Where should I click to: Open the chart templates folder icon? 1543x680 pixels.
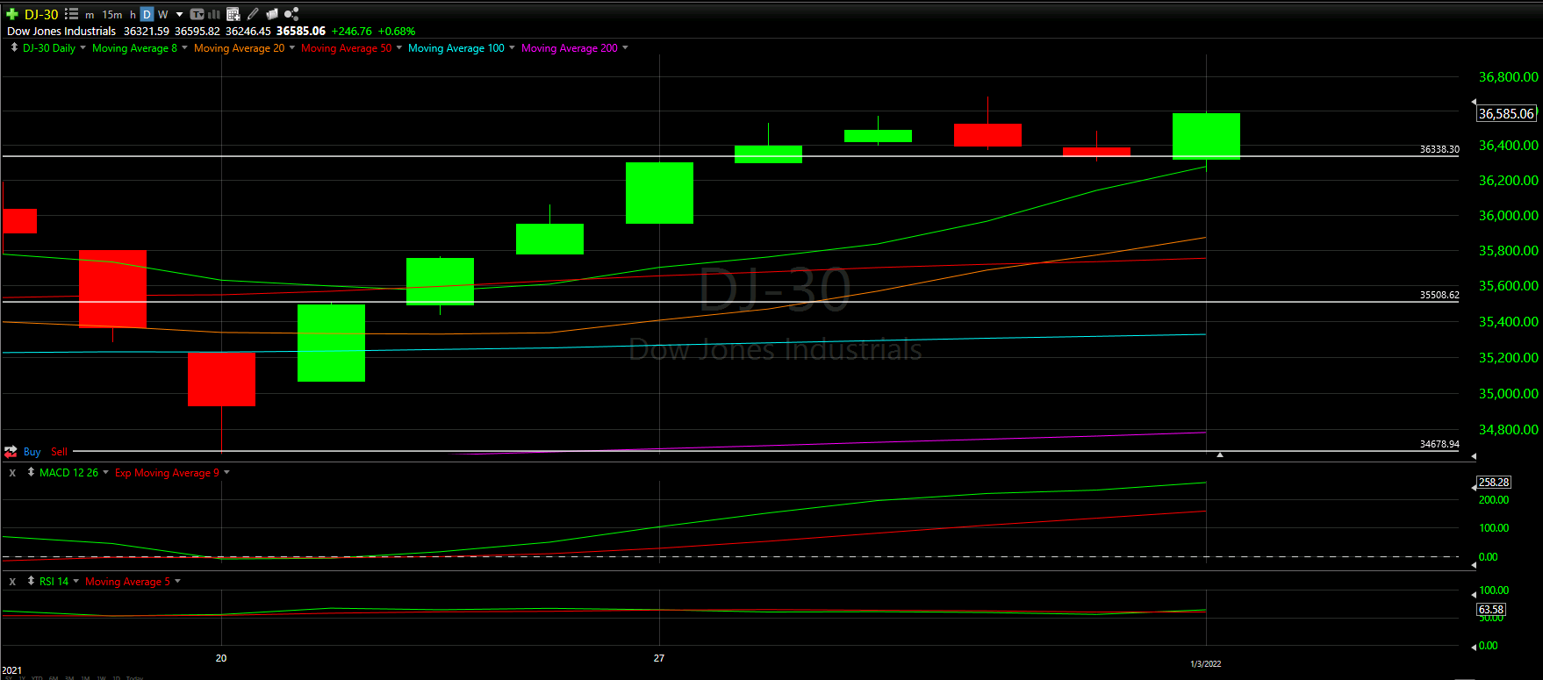click(x=272, y=14)
